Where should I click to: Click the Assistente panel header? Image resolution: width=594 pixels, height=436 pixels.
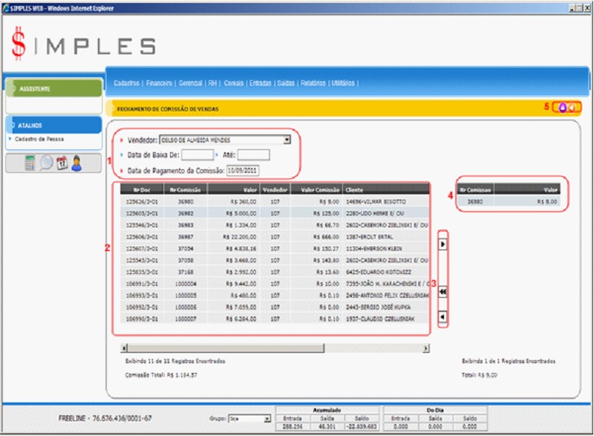(54, 88)
